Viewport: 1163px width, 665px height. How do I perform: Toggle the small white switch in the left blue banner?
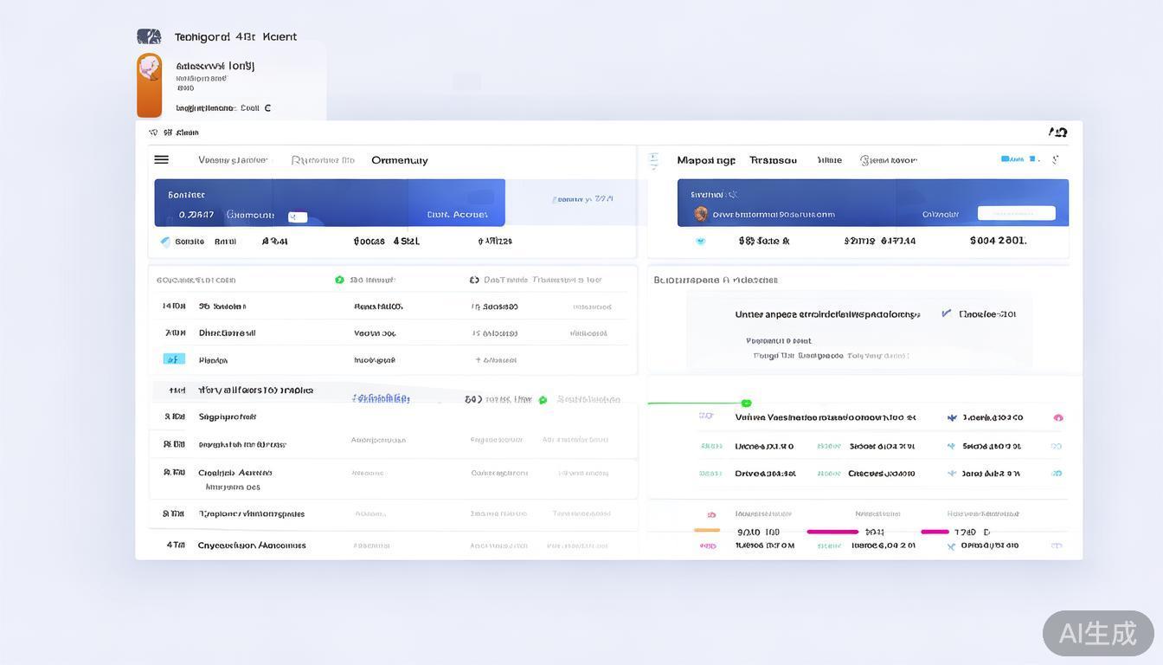(297, 216)
